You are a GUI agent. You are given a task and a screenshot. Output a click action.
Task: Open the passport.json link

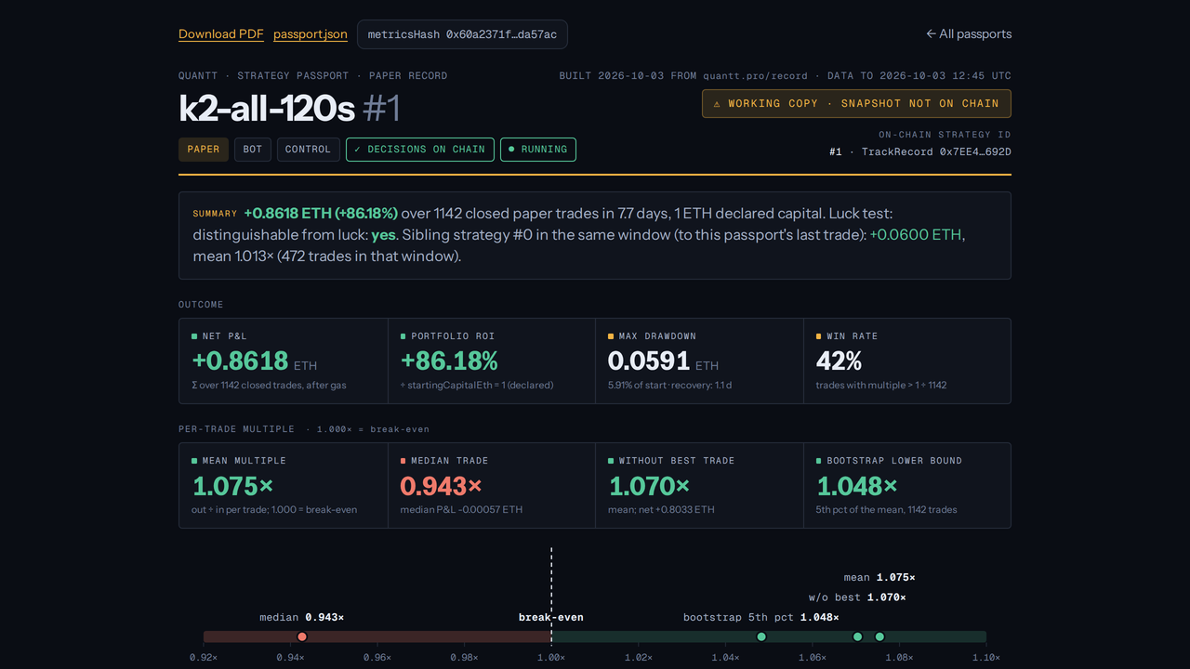point(311,34)
